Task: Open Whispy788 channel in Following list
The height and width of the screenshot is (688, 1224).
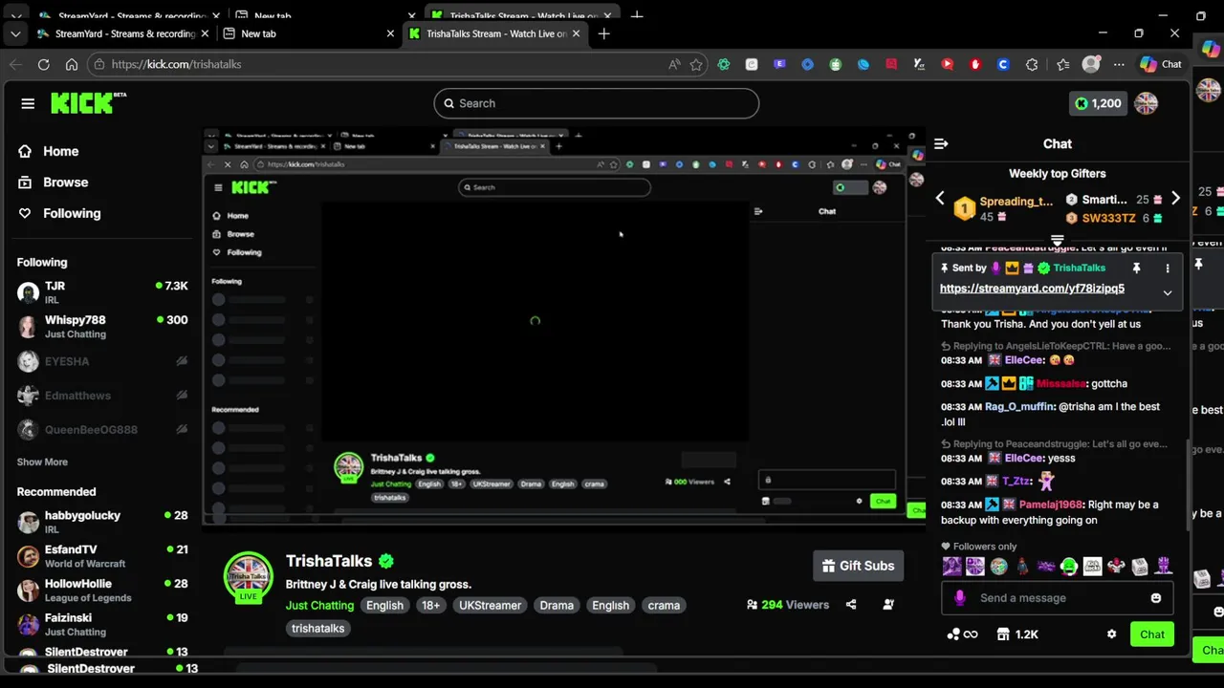Action: click(102, 327)
